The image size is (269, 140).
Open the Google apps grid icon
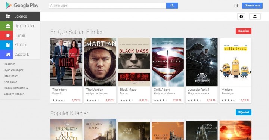pyautogui.click(x=236, y=6)
